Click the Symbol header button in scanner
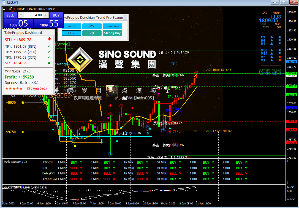 (71, 26)
